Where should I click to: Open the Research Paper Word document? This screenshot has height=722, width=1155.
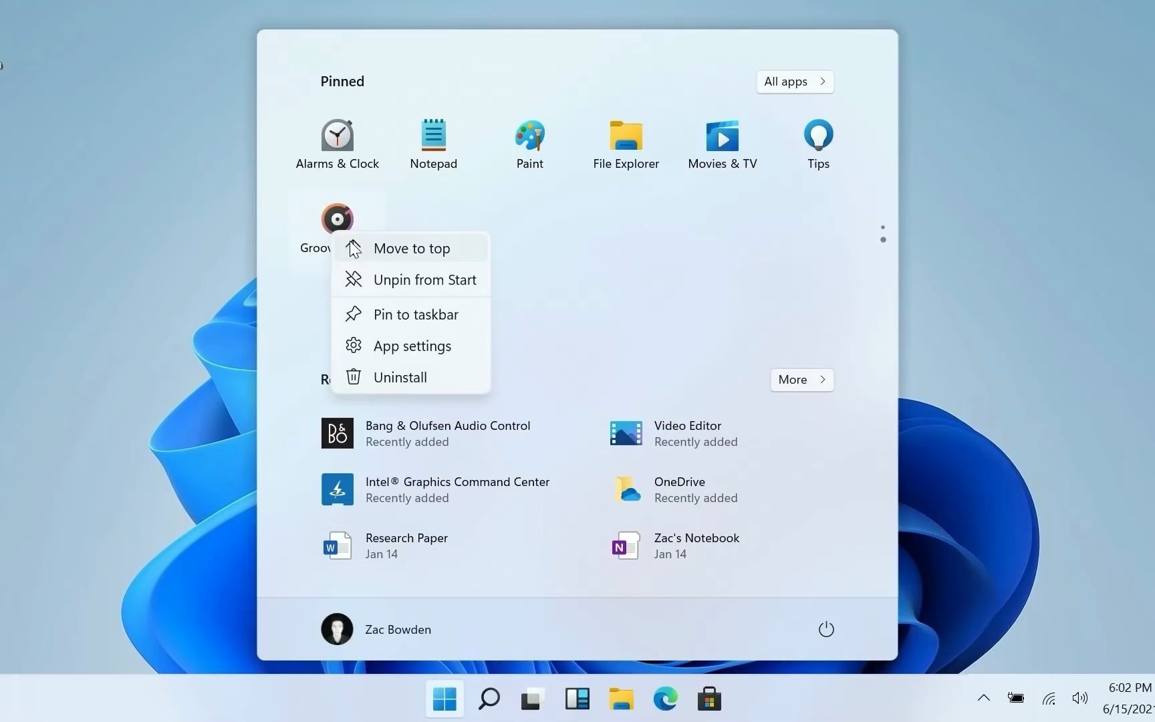click(384, 546)
